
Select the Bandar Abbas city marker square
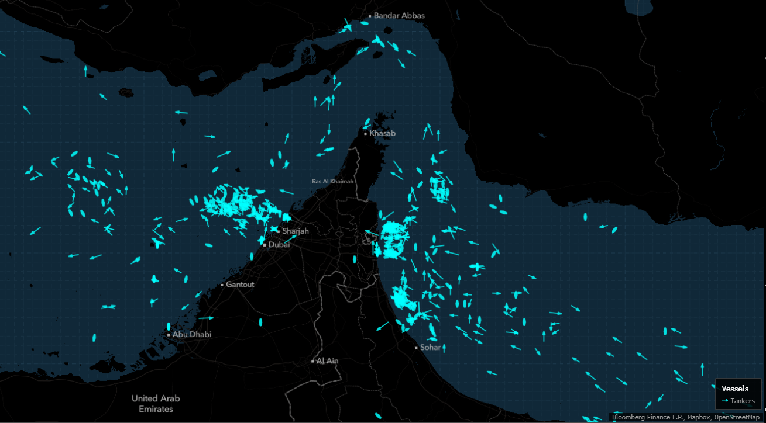click(x=370, y=16)
